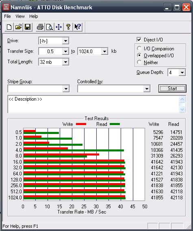Screen dimensions: 193x231
Task: Save the benchmark results floppy icon
Action: tap(28, 27)
